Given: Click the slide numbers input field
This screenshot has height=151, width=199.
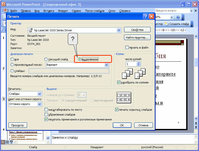Looking at the screenshot, I should [69, 71].
